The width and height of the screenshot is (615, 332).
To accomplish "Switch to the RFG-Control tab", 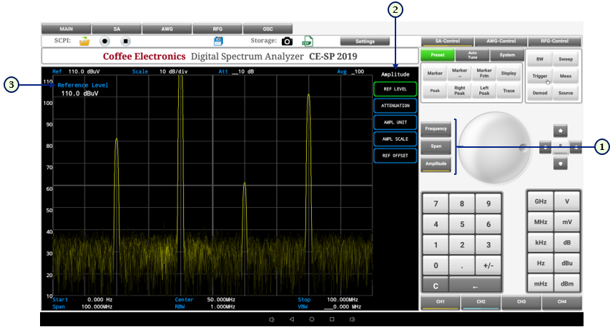I will pyautogui.click(x=555, y=41).
